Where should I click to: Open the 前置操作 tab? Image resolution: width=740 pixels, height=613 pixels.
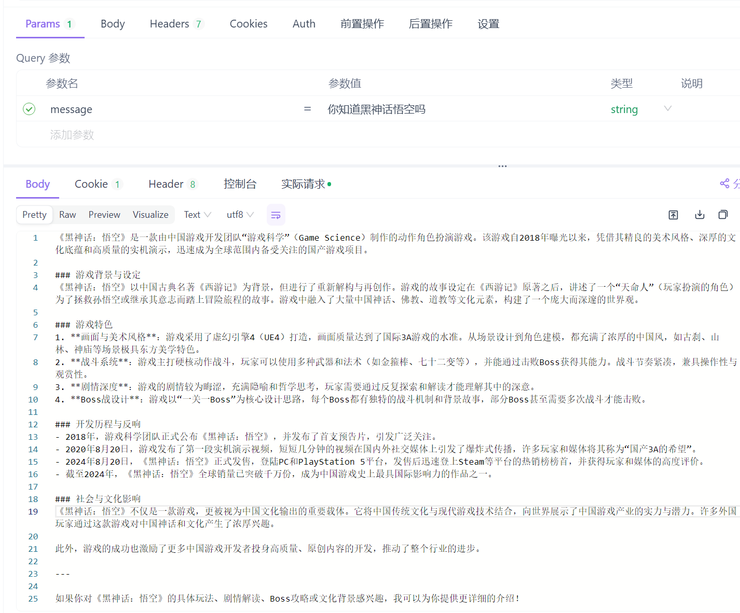[362, 24]
